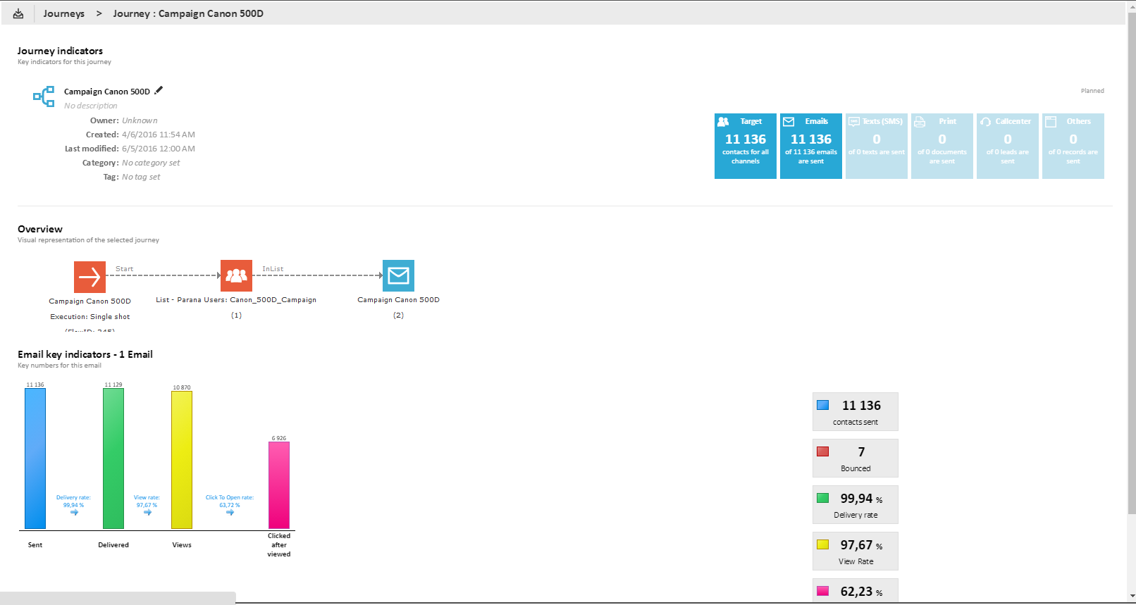Select the orange Start arrow node
Screen dimensions: 1136x605
coord(89,276)
